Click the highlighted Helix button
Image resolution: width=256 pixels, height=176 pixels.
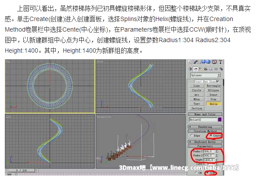point(213,104)
